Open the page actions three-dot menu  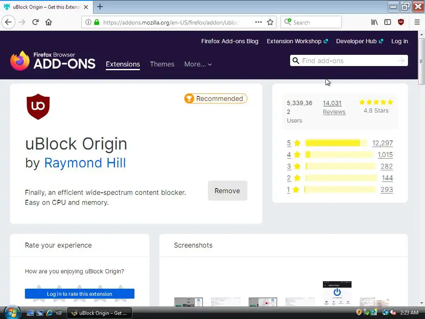(259, 22)
